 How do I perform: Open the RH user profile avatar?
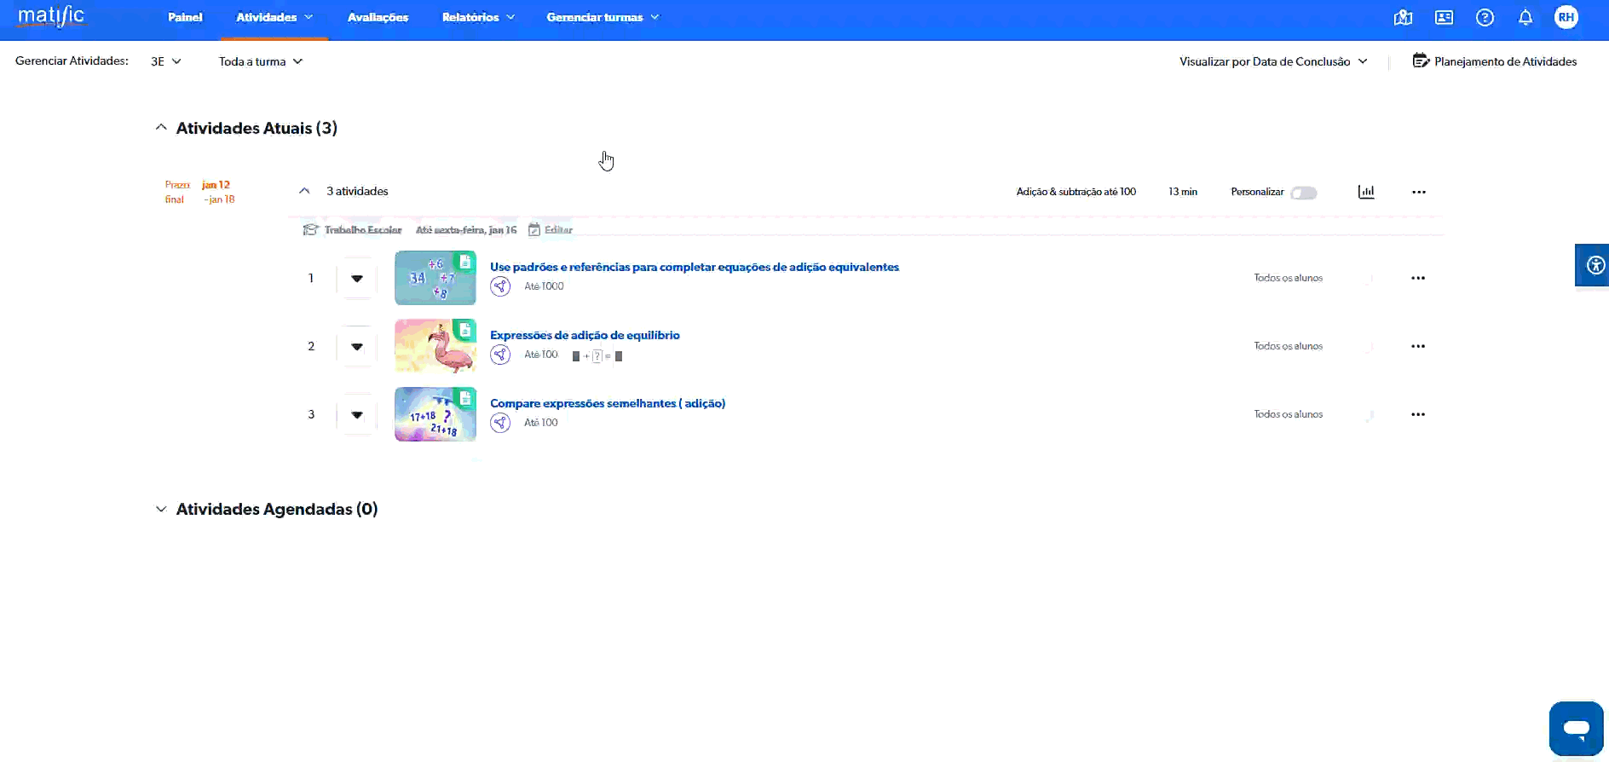coord(1566,18)
